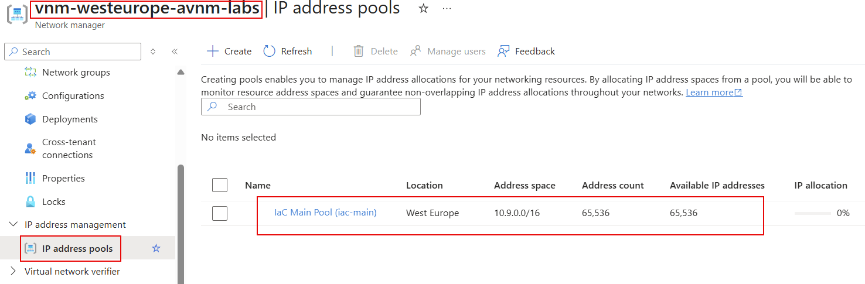This screenshot has height=284, width=865.
Task: Open Cross-tenant connections menu item
Action: 69,149
